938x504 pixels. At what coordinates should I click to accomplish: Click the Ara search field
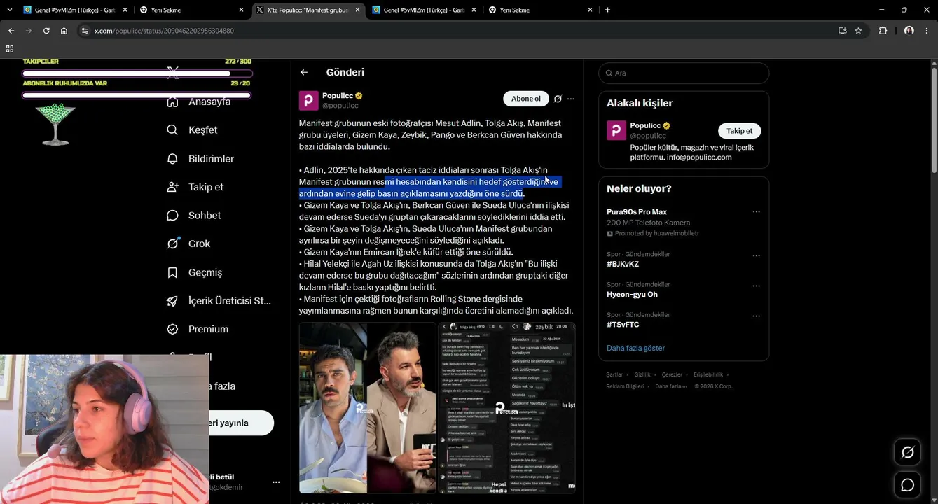coord(684,73)
